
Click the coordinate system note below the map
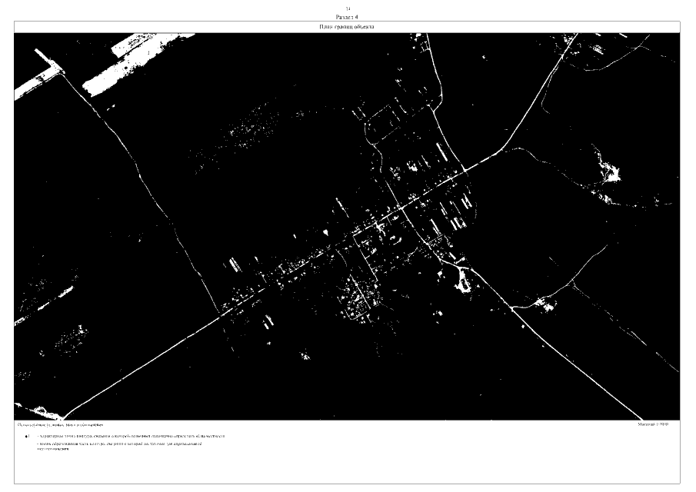click(x=60, y=424)
